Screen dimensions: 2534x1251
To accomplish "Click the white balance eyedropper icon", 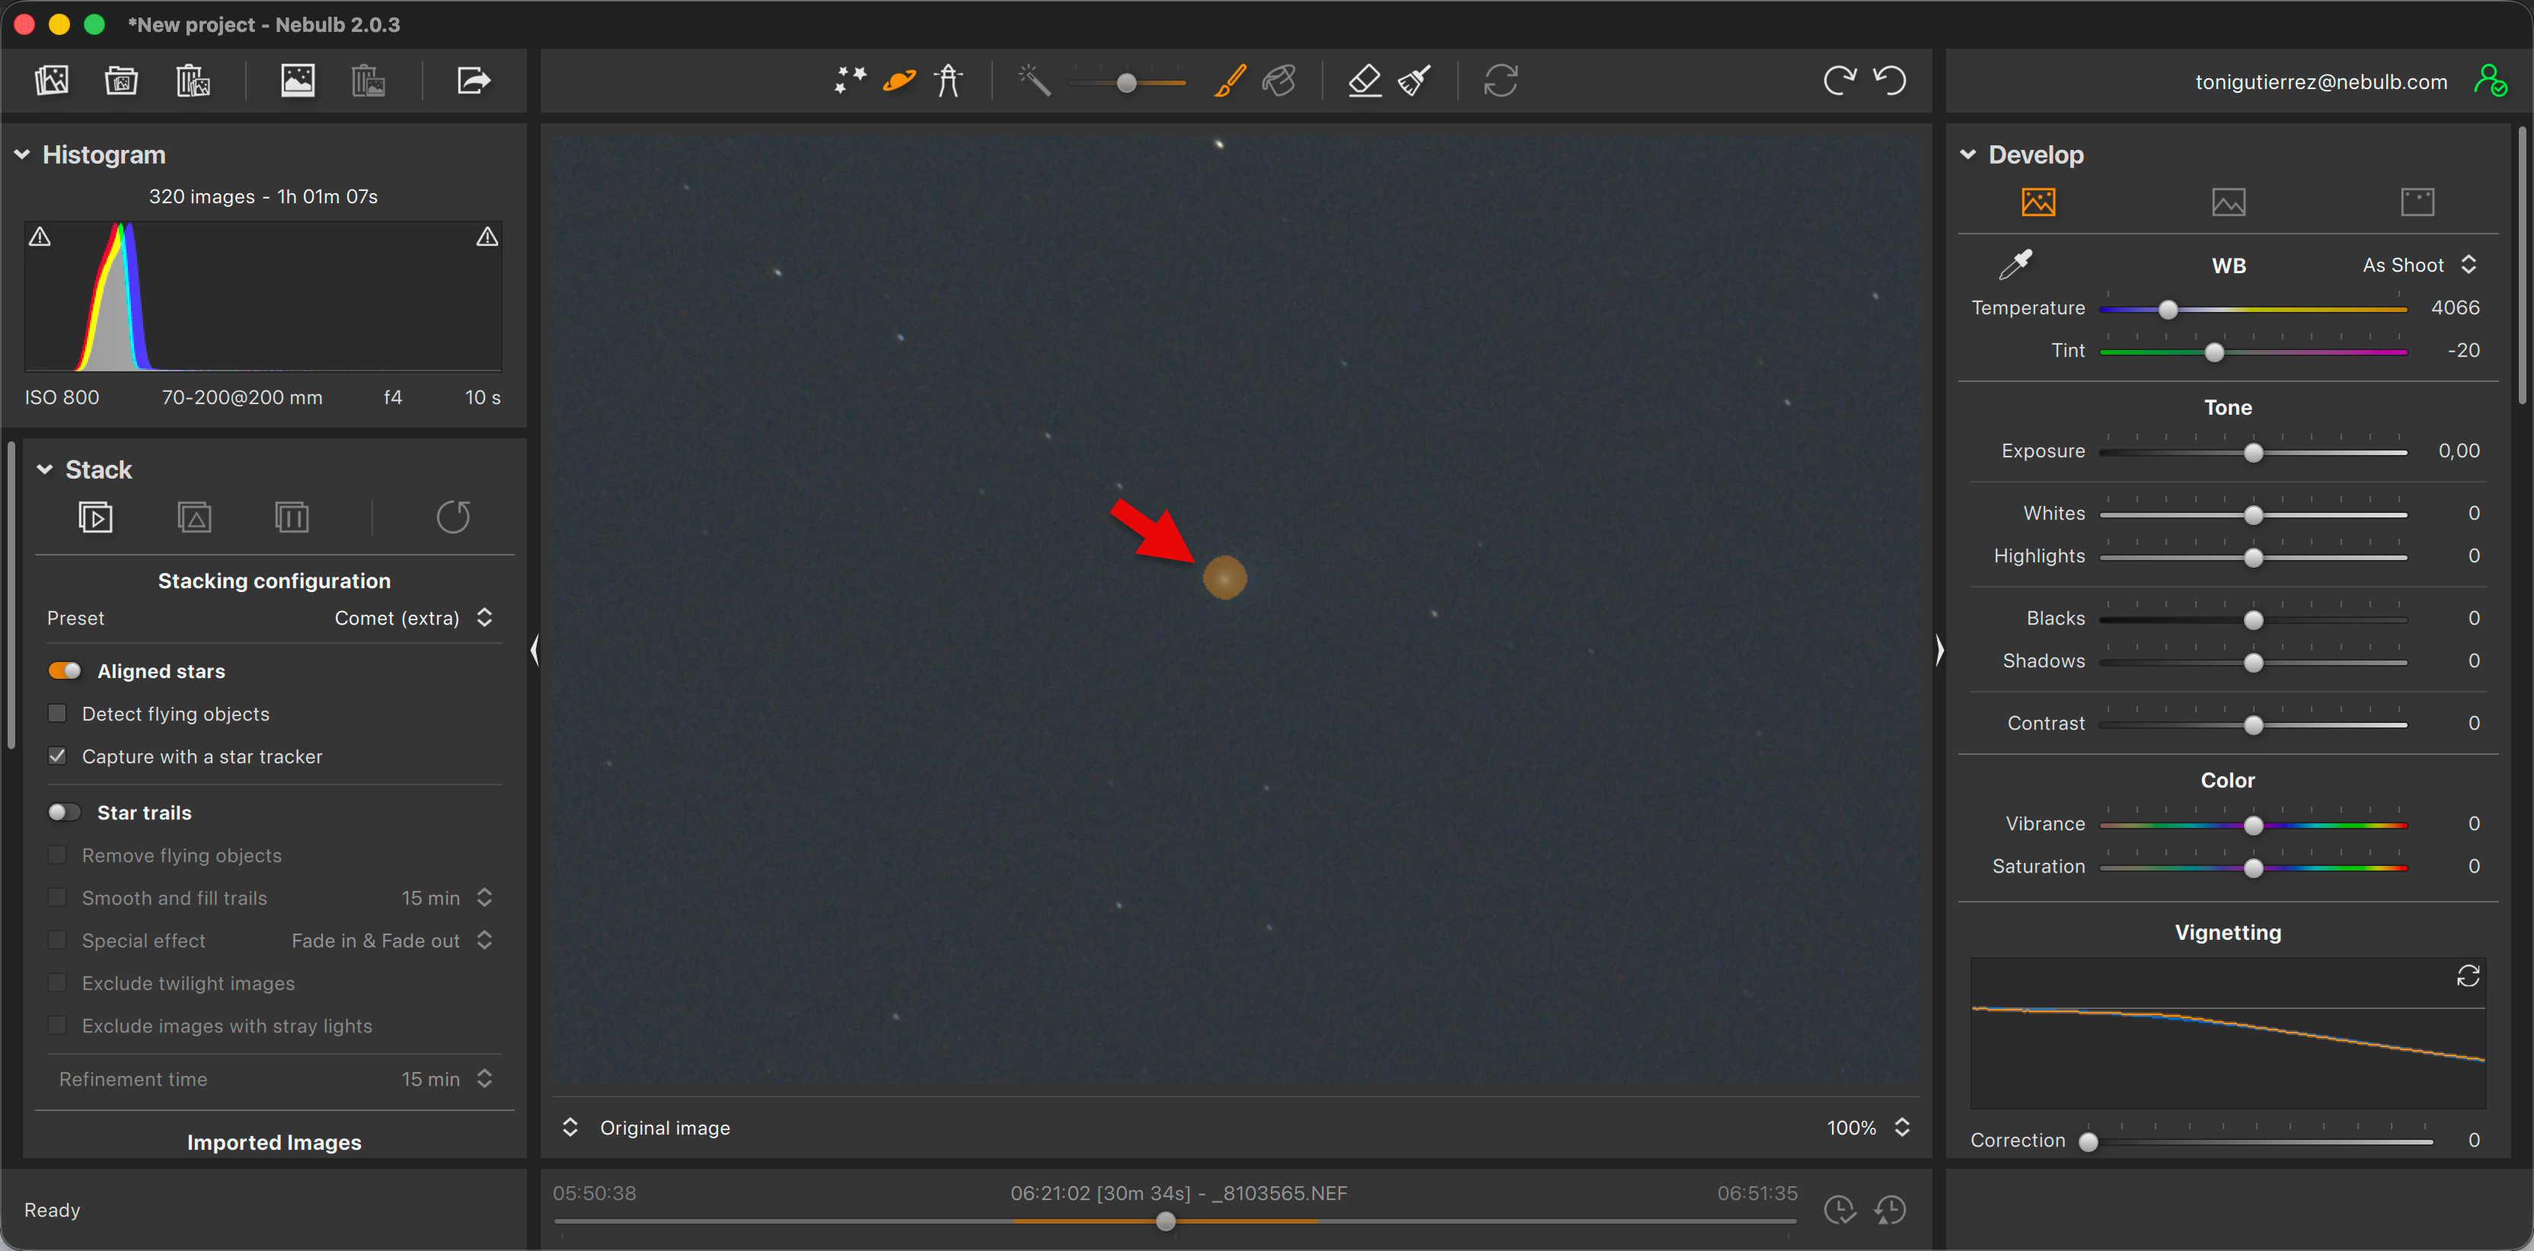I will (x=2015, y=264).
